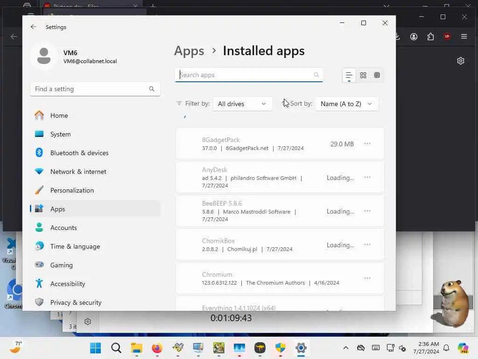478x359 pixels.
Task: Expand the Name (A to Z) sort dropdown
Action: click(347, 104)
